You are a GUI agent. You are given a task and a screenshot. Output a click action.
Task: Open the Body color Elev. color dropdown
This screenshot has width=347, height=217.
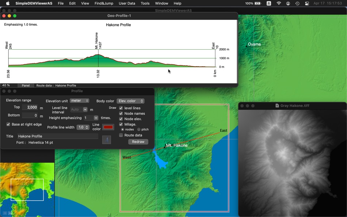[130, 101]
